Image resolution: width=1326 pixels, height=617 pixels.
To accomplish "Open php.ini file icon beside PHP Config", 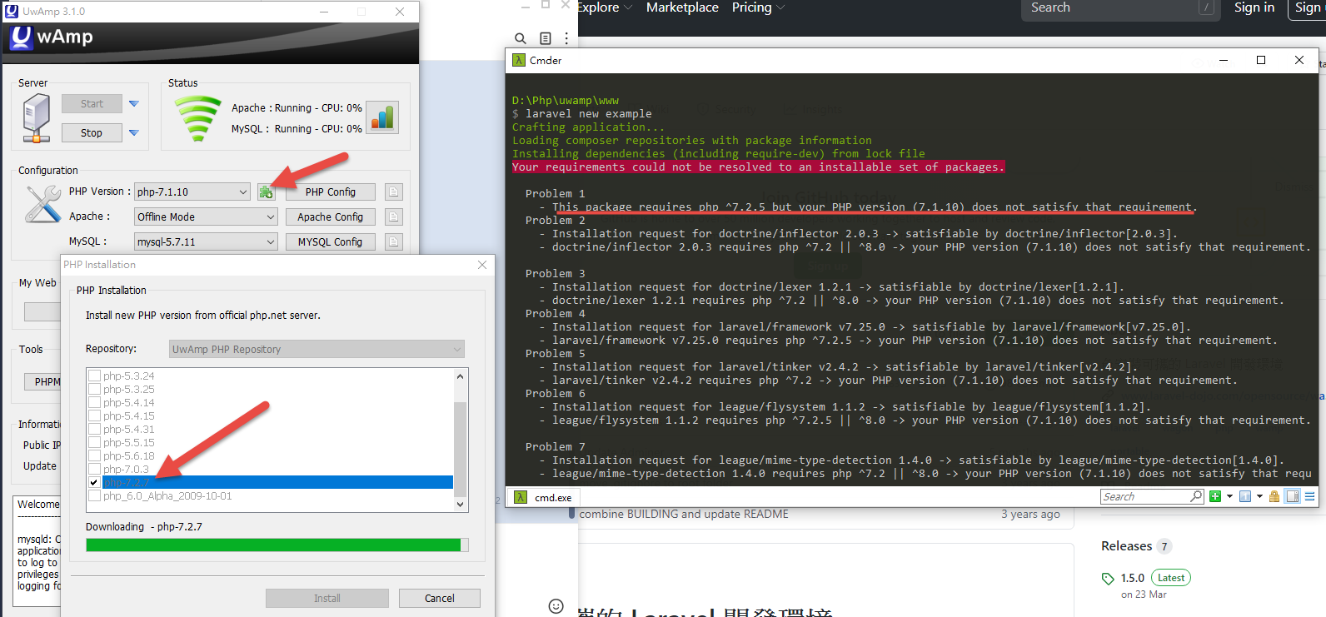I will (394, 192).
